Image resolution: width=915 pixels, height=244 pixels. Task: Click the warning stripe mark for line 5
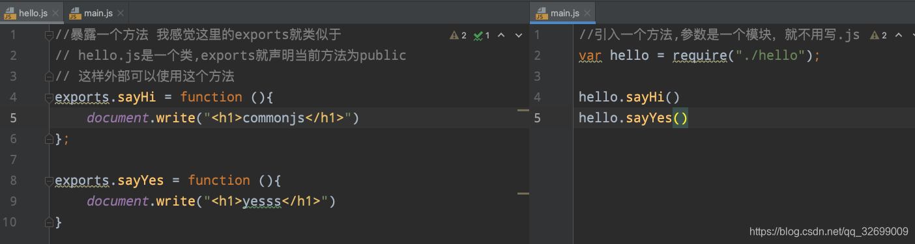click(523, 111)
